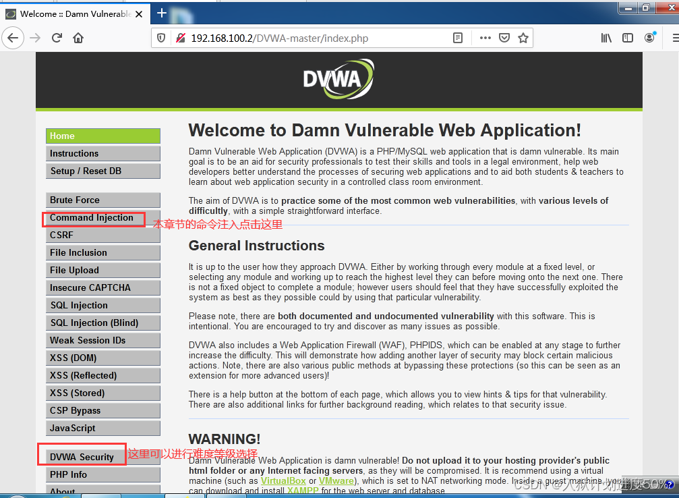The height and width of the screenshot is (498, 679).
Task: Bookmark this page with the star
Action: 523,38
